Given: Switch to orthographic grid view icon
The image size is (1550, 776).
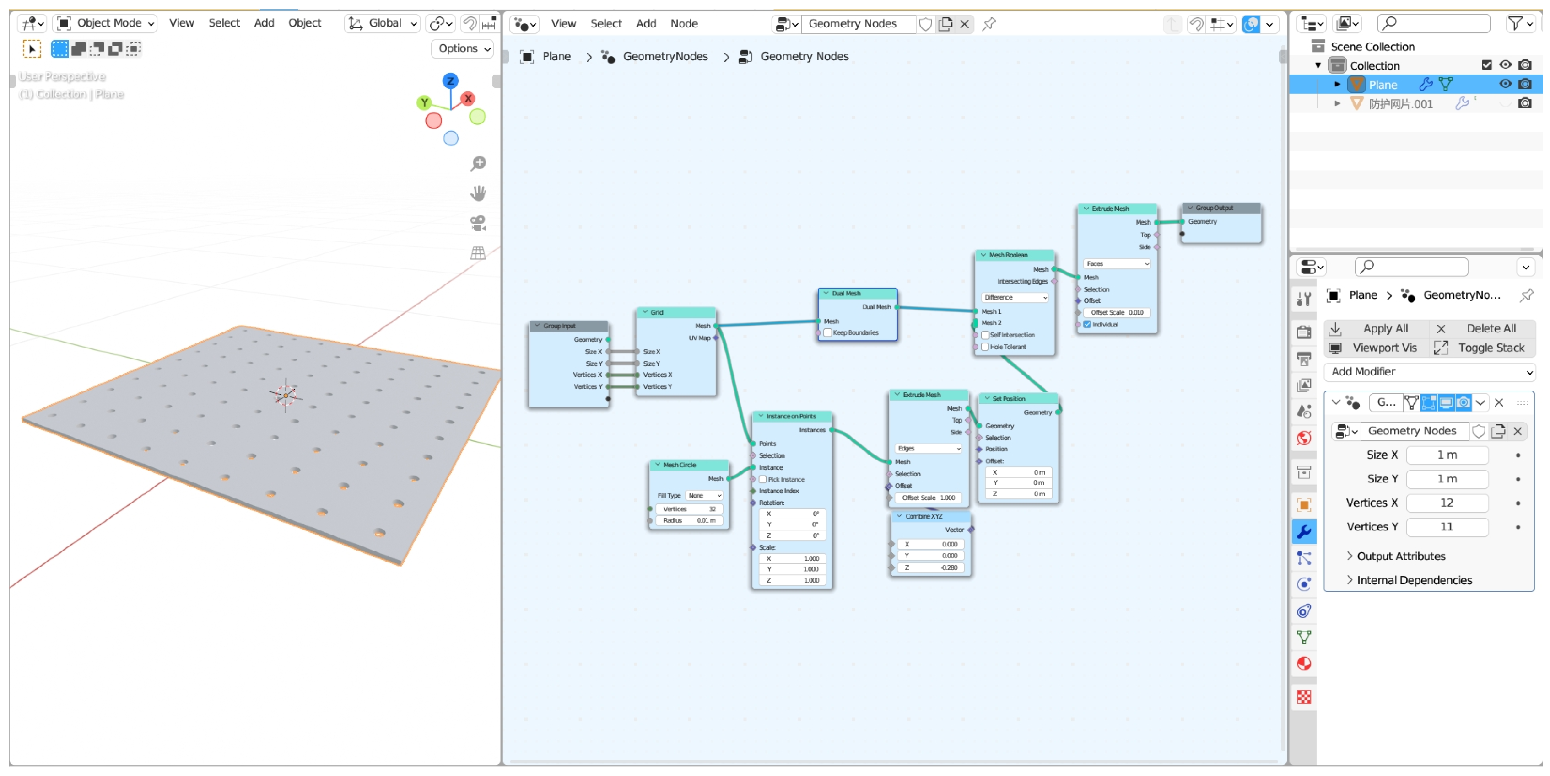Looking at the screenshot, I should (x=478, y=253).
